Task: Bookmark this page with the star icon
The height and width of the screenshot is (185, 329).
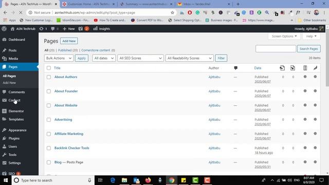Action: coord(172,12)
